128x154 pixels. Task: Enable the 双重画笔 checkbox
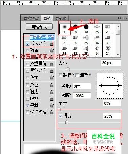27,64
